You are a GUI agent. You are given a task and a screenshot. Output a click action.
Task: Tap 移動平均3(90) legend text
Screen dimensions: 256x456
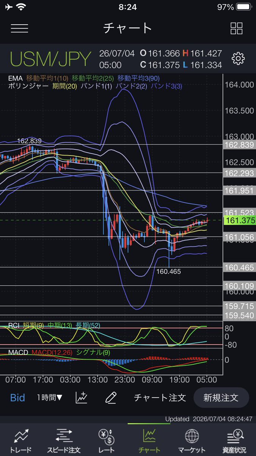139,78
